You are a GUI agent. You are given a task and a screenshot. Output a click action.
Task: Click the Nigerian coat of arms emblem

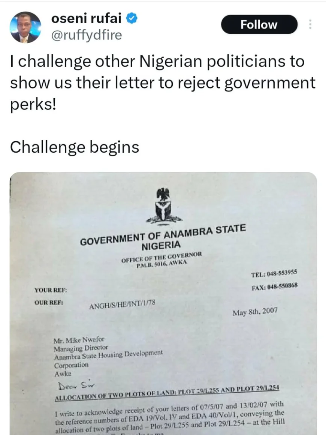(x=163, y=206)
